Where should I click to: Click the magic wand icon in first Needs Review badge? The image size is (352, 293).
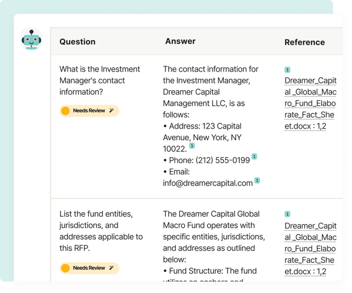click(x=111, y=110)
